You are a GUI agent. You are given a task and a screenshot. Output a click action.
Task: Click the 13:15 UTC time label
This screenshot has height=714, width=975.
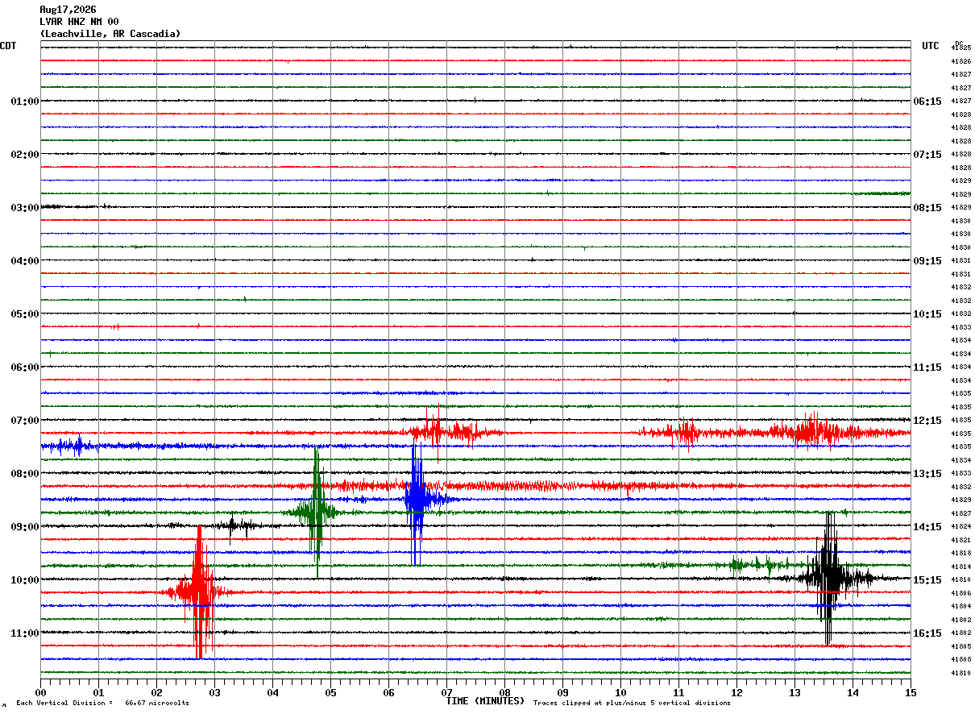927,474
